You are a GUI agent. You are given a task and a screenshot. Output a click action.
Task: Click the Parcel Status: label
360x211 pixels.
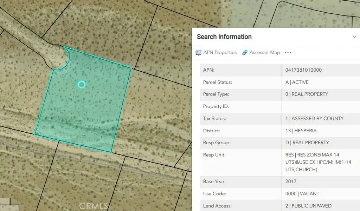point(217,82)
